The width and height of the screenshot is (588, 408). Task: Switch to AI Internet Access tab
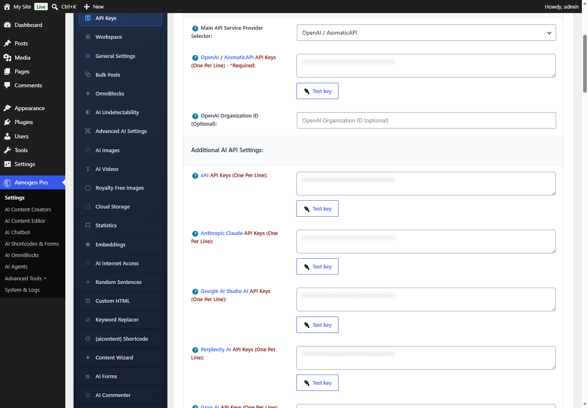(120, 263)
